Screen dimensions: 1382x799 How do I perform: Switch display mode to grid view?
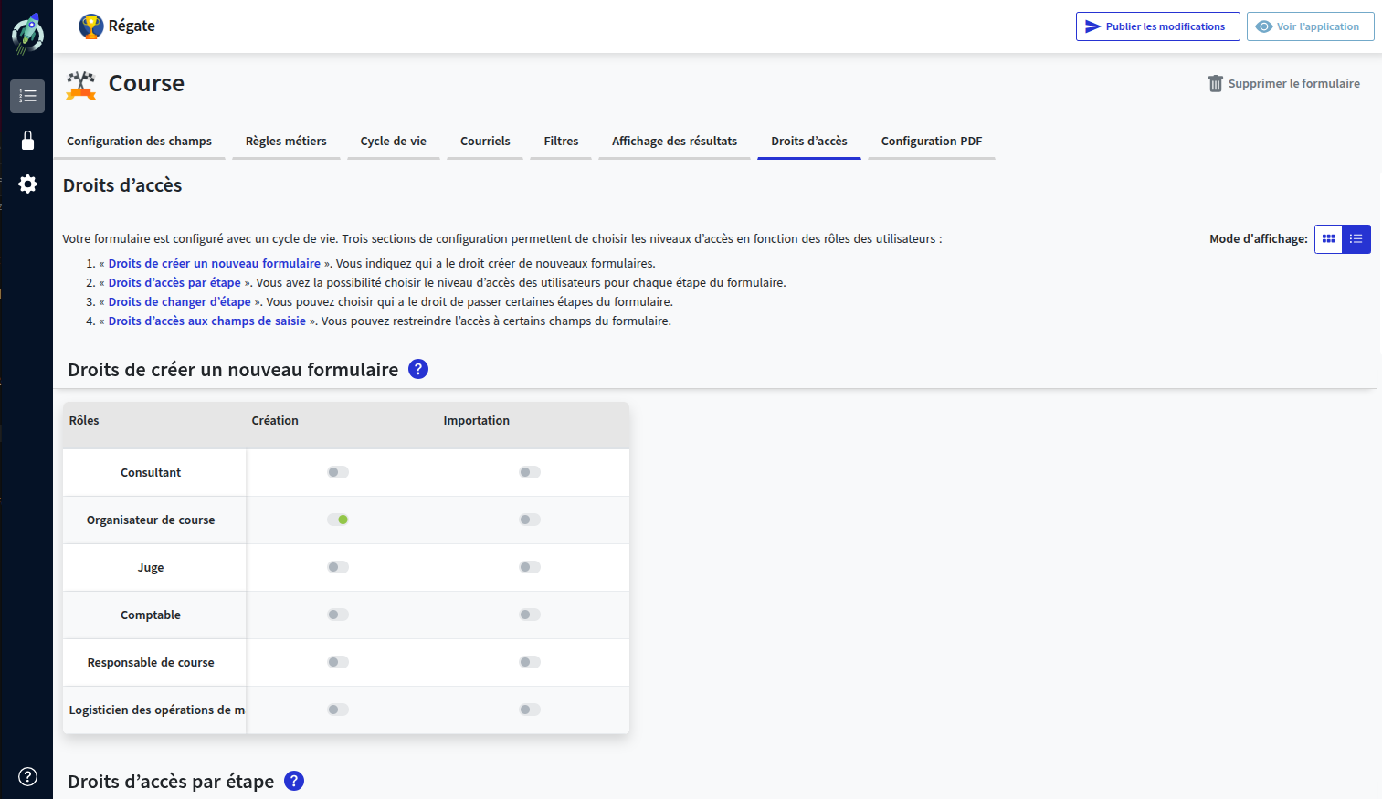[x=1327, y=238]
